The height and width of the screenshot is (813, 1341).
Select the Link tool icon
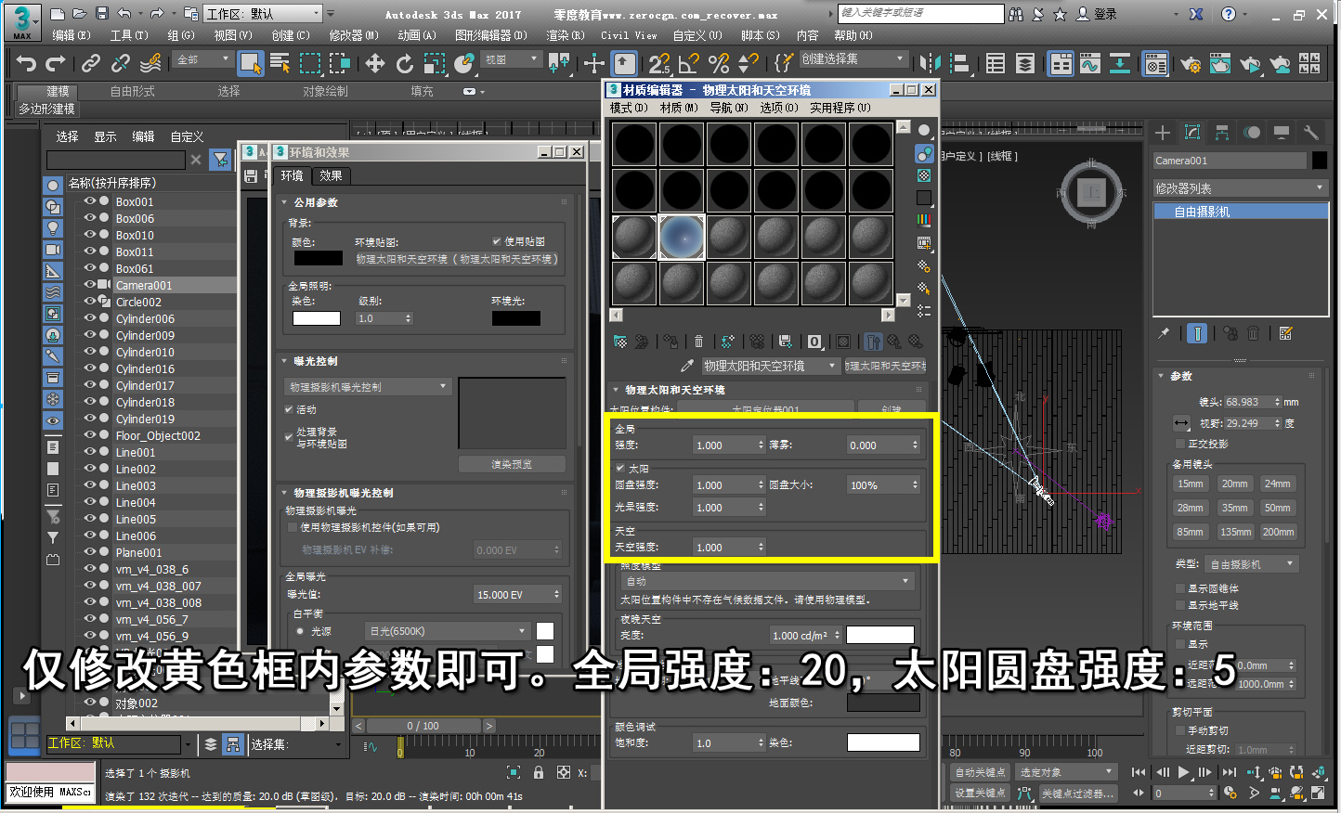click(x=90, y=63)
